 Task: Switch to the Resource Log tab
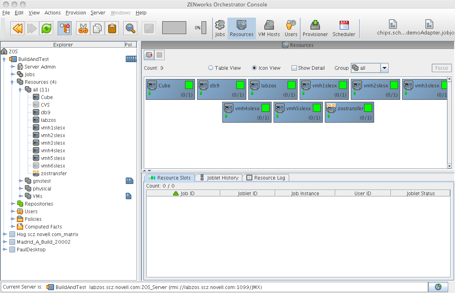pos(266,178)
